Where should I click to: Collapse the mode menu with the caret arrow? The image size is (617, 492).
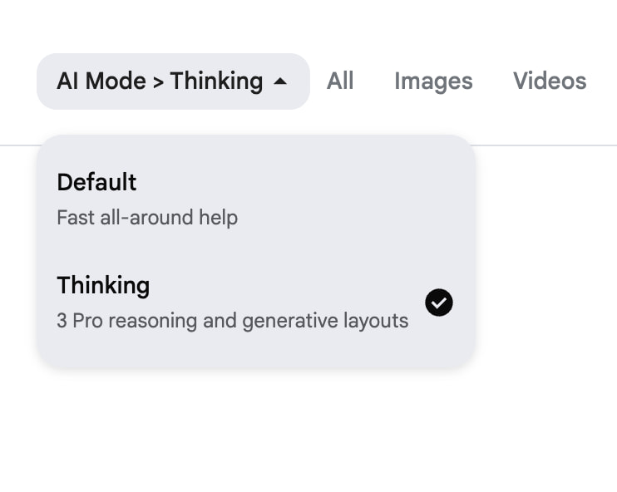(280, 81)
